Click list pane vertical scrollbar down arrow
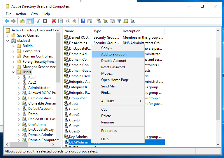This screenshot has width=224, height=158. tap(218, 145)
